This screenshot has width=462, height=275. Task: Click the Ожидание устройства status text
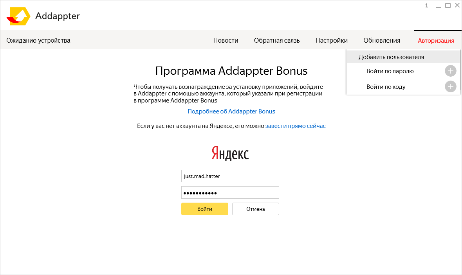click(x=38, y=40)
